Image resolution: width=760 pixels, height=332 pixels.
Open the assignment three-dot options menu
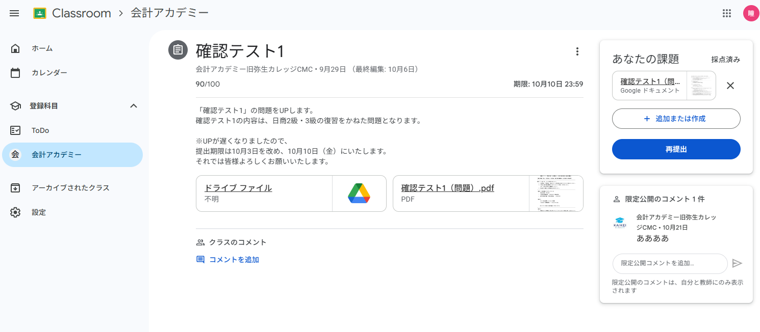577,51
